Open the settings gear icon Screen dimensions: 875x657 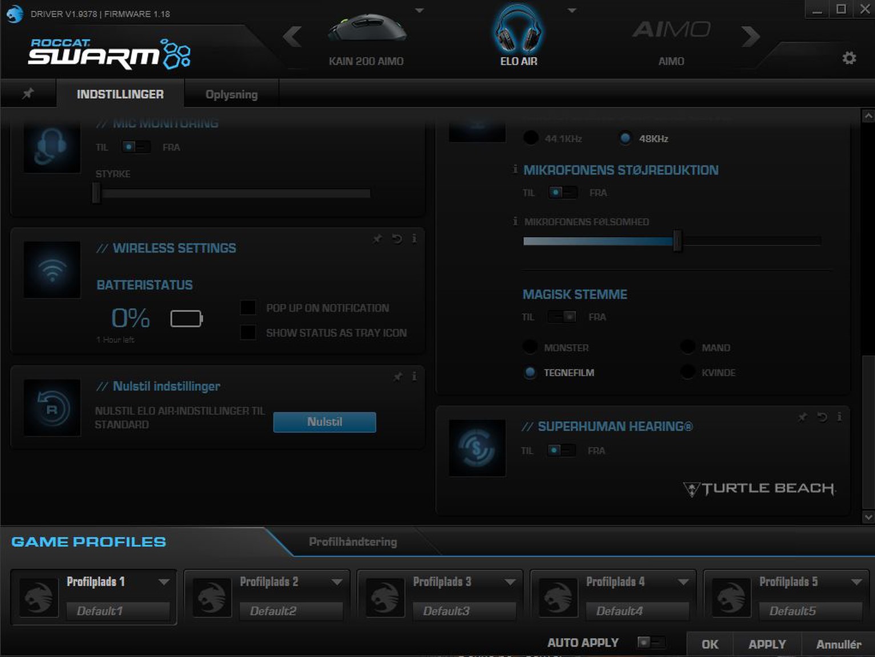pos(849,58)
